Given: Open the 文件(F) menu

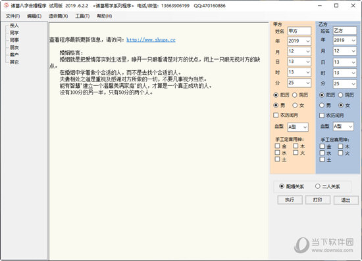Looking at the screenshot, I should tap(13, 16).
